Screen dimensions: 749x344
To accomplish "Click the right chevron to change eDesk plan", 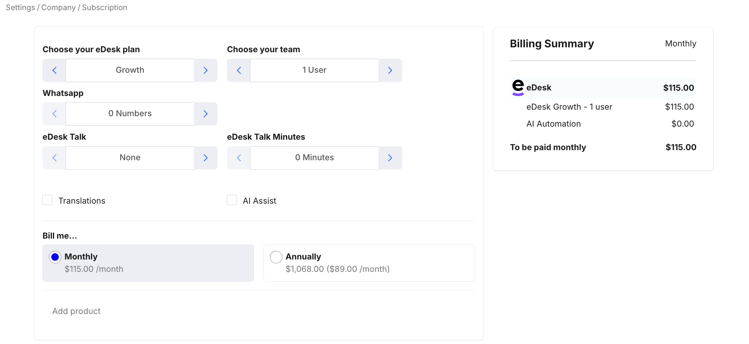I will [206, 70].
